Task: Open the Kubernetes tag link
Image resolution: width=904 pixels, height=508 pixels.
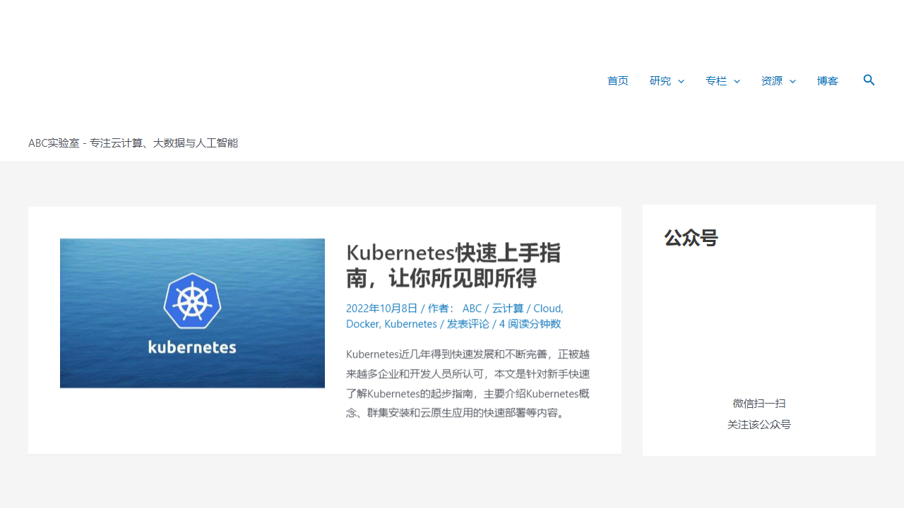Action: click(410, 324)
